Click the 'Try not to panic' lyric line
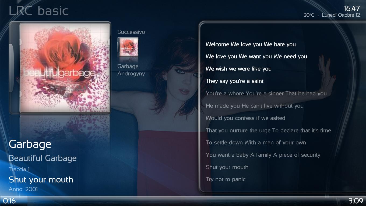This screenshot has width=366, height=206. pos(226,179)
